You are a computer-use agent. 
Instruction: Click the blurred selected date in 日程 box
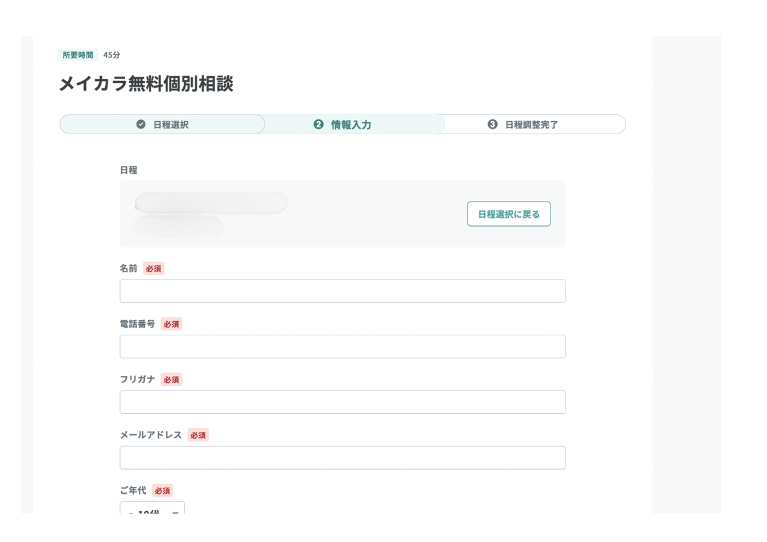click(210, 204)
